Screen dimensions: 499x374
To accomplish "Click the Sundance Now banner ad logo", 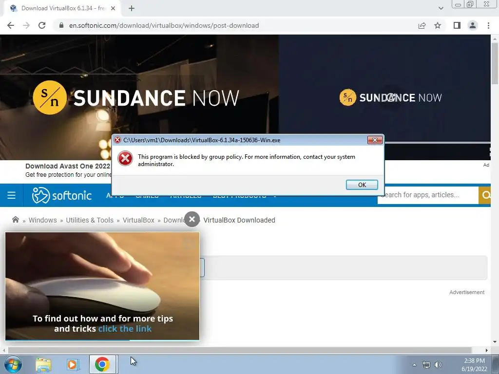I will click(x=136, y=97).
